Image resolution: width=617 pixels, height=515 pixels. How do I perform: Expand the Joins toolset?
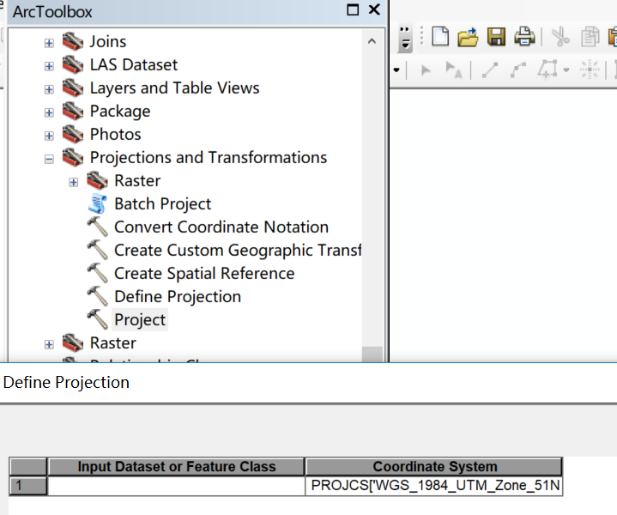[x=49, y=43]
